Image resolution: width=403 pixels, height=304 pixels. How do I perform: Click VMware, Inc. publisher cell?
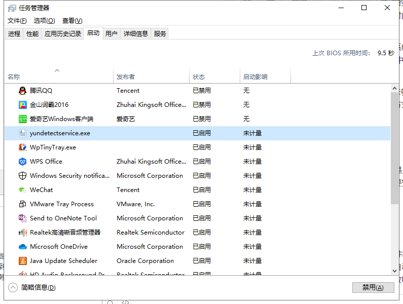135,204
